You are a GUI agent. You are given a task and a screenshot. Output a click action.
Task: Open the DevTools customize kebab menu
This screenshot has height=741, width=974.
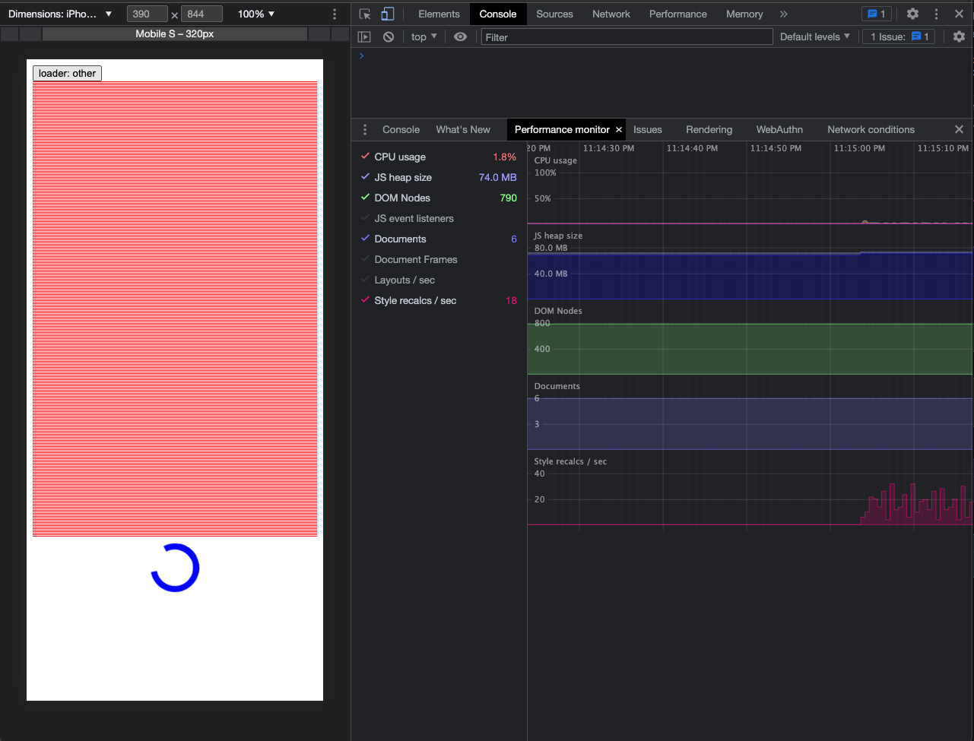(x=936, y=14)
